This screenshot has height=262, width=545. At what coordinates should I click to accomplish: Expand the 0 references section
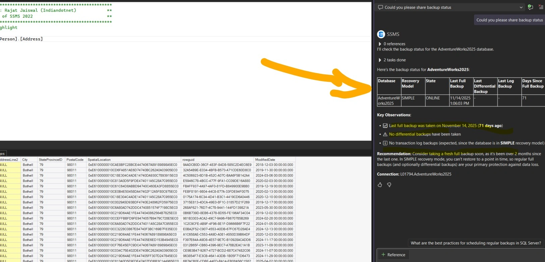[x=380, y=44]
